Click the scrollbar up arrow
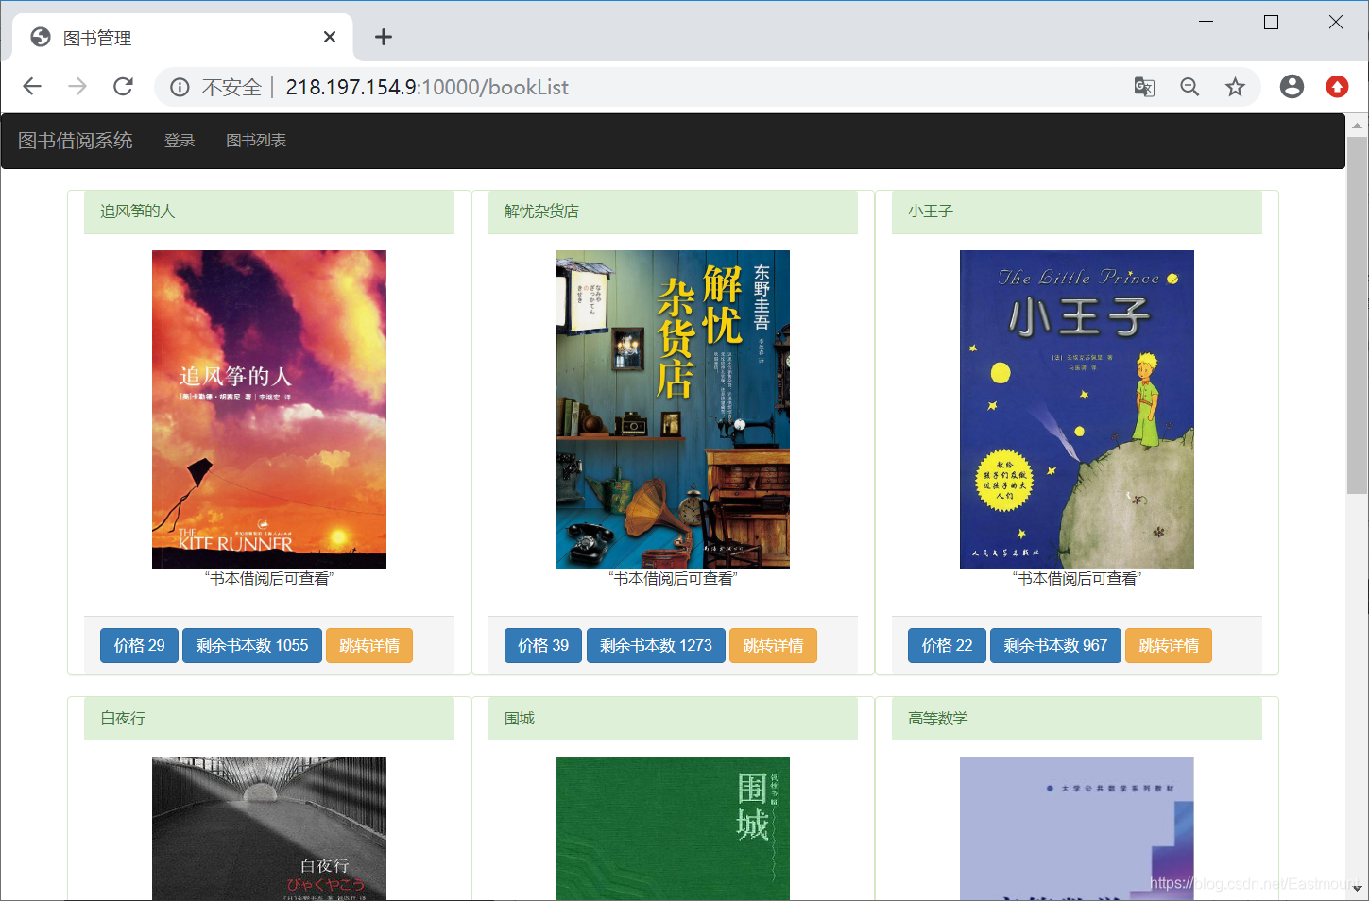 coord(1357,126)
